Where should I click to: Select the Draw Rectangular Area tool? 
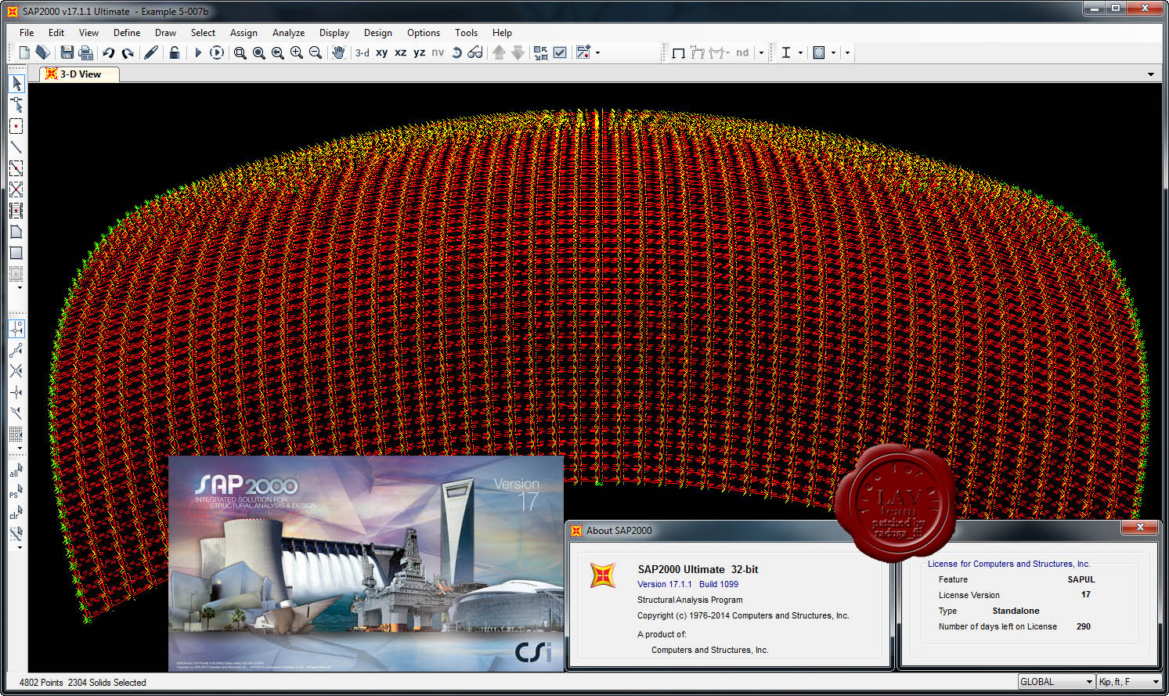pos(16,253)
